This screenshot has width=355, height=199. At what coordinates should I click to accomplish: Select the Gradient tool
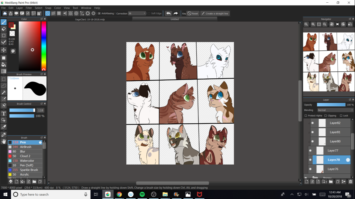(x=4, y=71)
